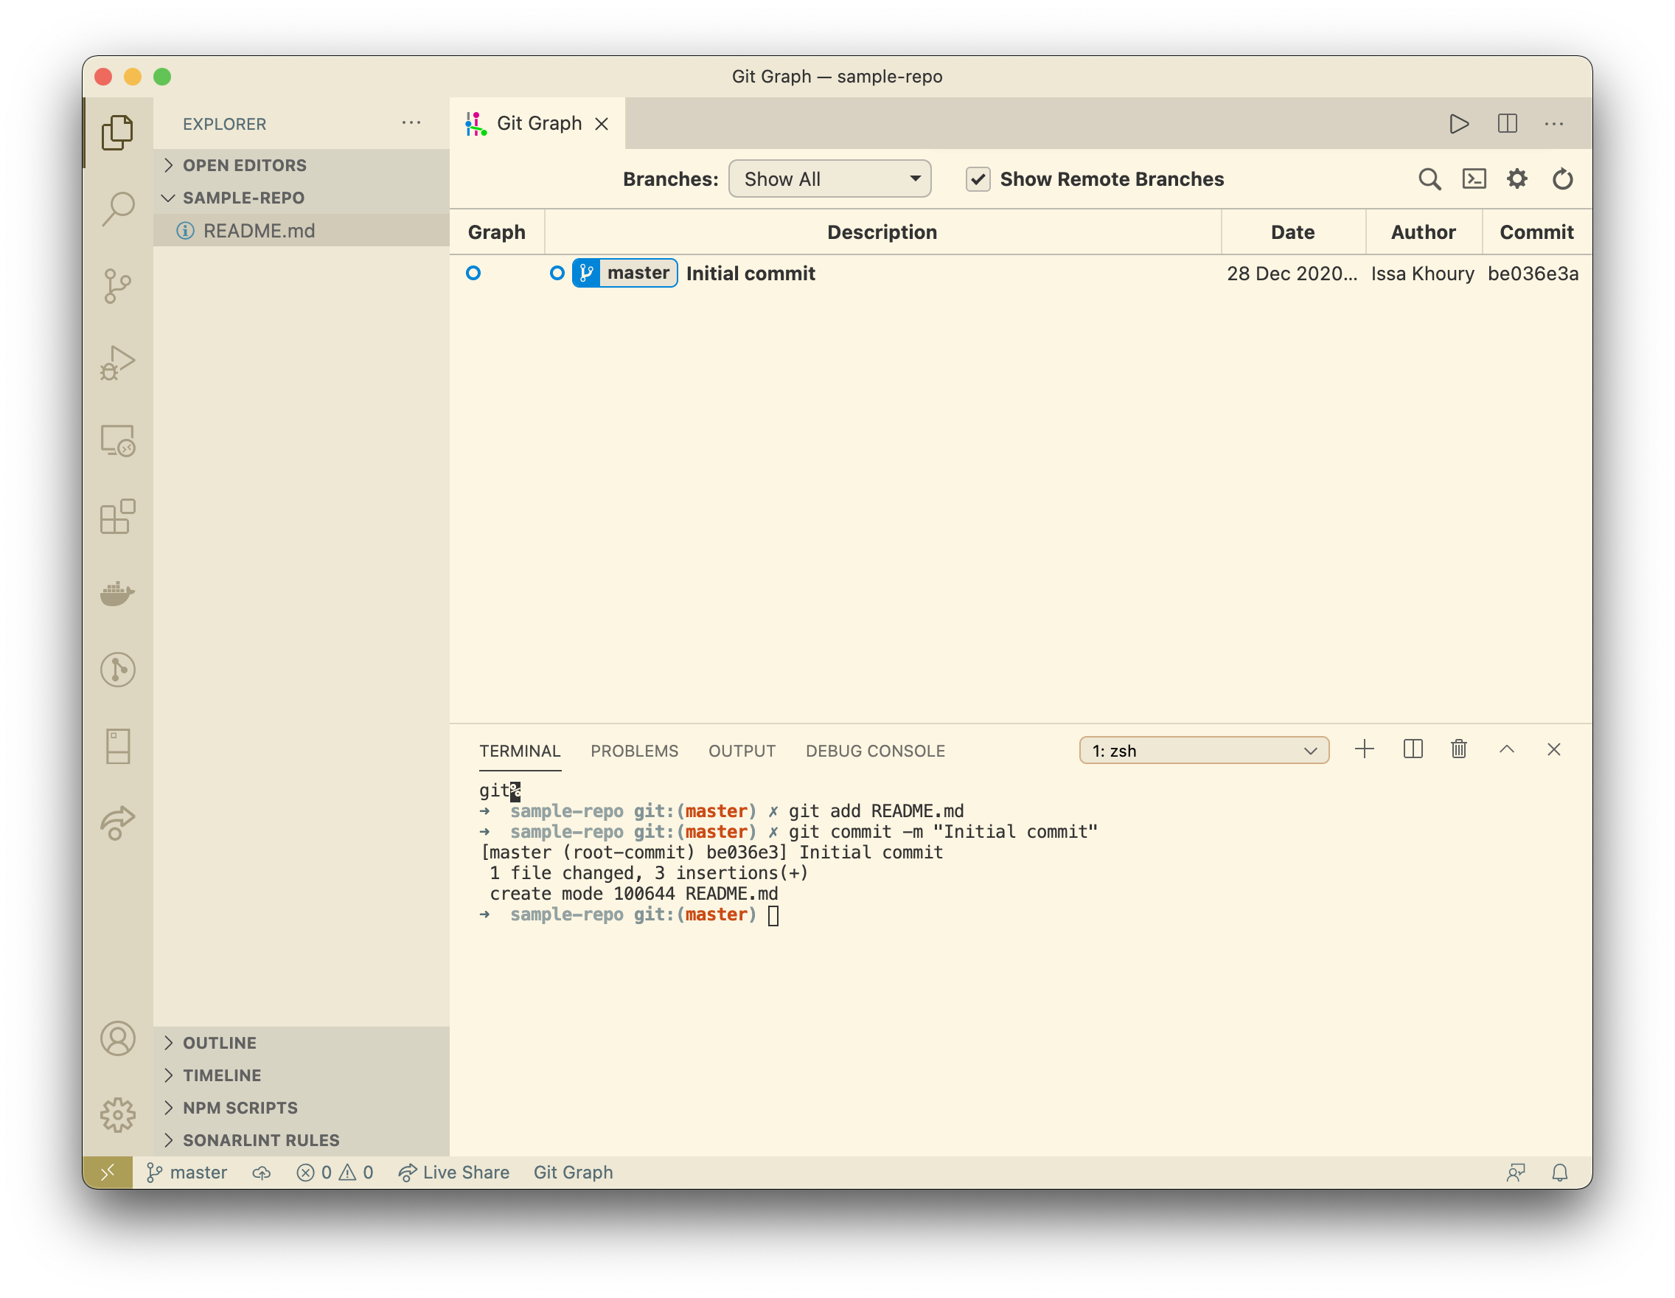Image resolution: width=1675 pixels, height=1298 pixels.
Task: Click author Issa Khoury cell
Action: (x=1423, y=274)
